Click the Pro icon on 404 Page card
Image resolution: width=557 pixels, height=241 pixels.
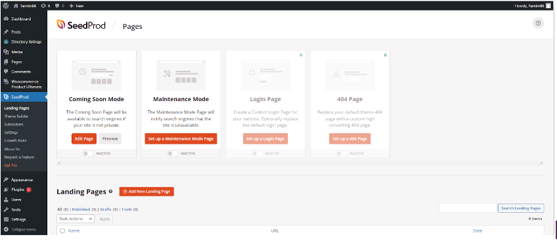pos(386,55)
